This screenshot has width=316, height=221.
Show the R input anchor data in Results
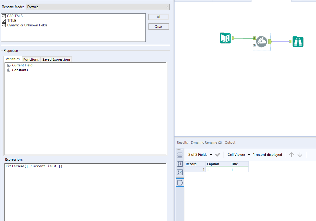[x=180, y=173]
